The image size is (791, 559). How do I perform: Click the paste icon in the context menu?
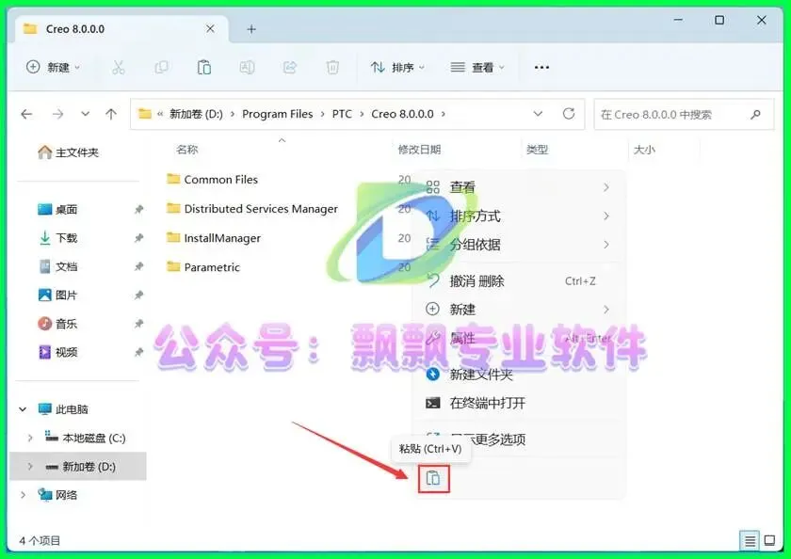433,478
